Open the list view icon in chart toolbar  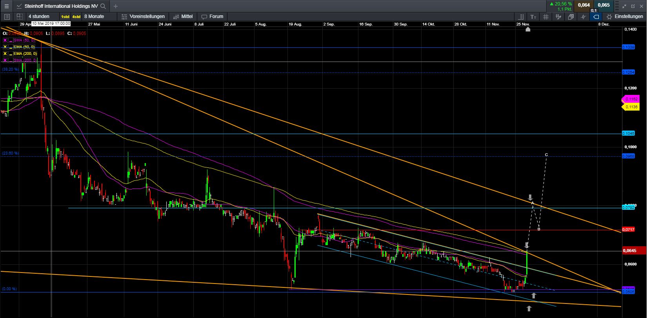tap(7, 16)
